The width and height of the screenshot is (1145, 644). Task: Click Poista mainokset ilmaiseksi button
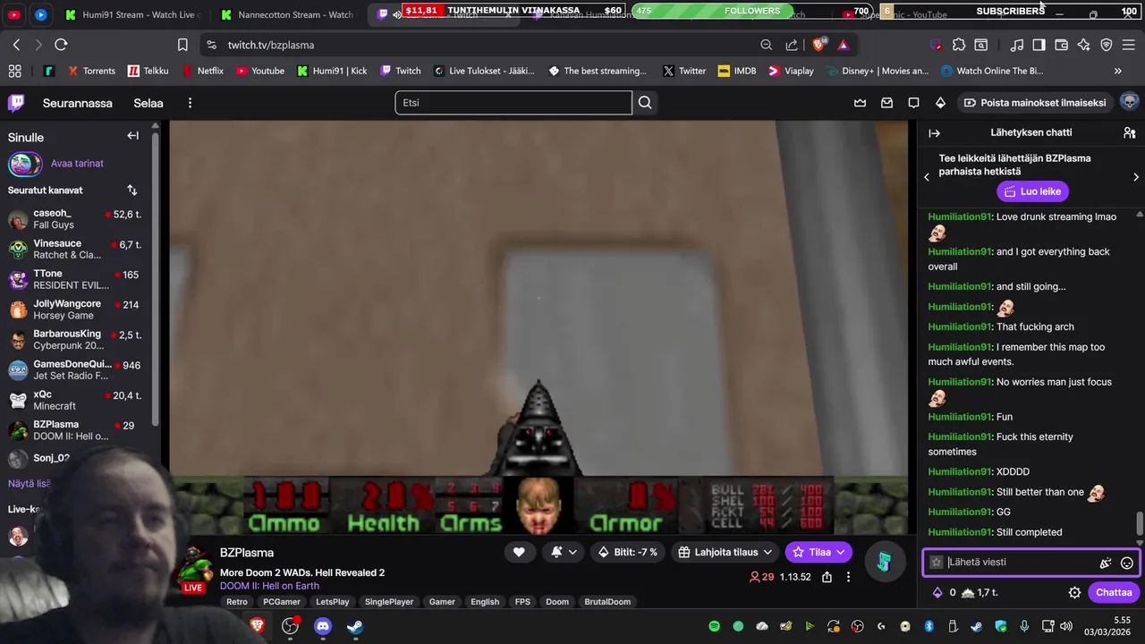point(1034,103)
